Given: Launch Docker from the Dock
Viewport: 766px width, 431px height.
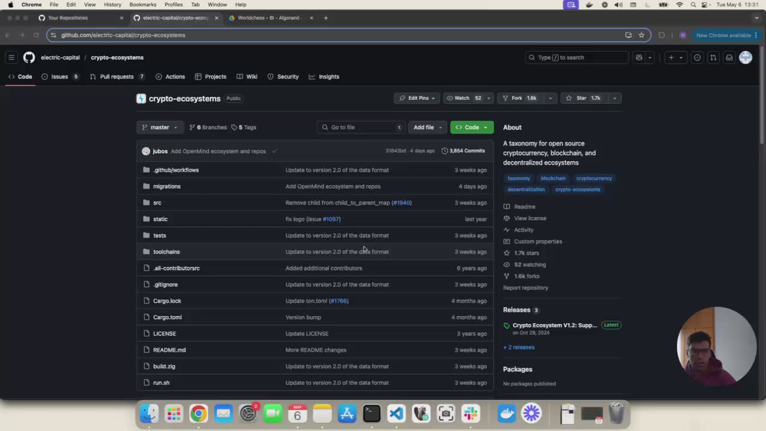Looking at the screenshot, I should [x=507, y=414].
